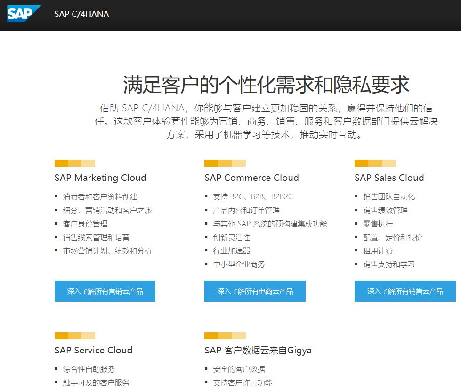Click the list item 消费者和客户资料创建
The height and width of the screenshot is (390, 461).
100,196
